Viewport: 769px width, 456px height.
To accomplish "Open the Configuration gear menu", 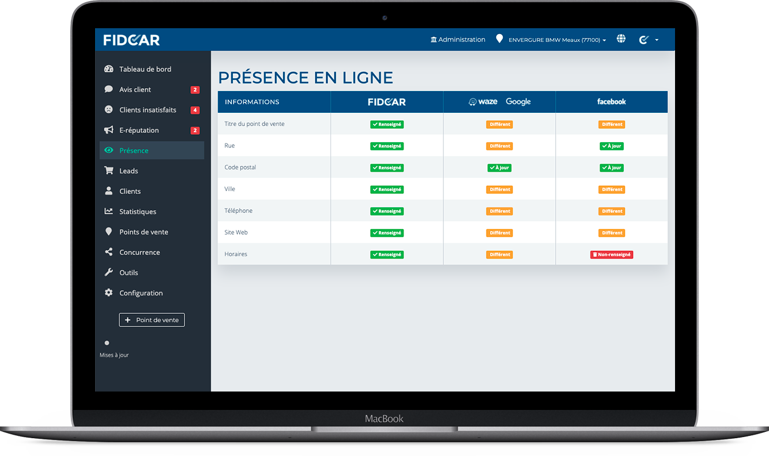I will click(109, 292).
